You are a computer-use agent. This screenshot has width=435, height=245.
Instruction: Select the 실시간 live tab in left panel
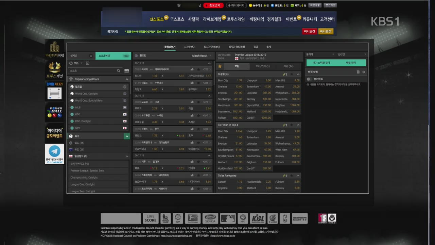(x=82, y=56)
